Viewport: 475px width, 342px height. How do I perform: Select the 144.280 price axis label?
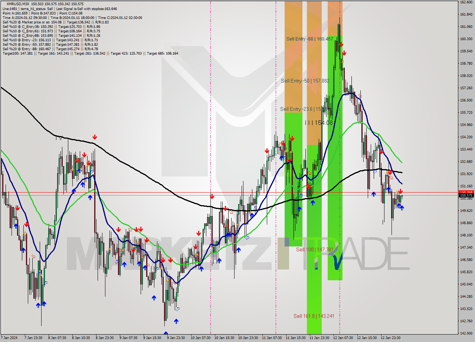pos(466,296)
